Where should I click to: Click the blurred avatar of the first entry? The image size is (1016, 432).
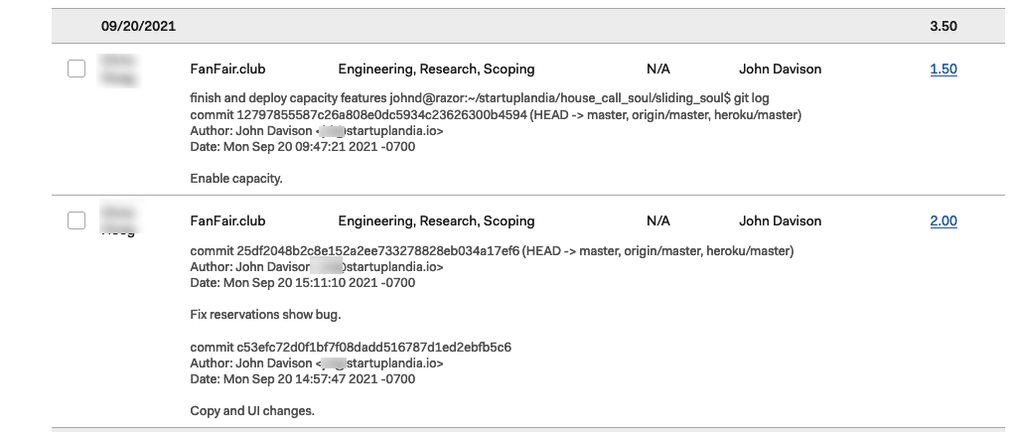[119, 72]
